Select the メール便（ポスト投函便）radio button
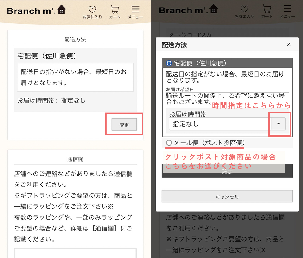Viewport: 303px width, 258px height. point(169,143)
